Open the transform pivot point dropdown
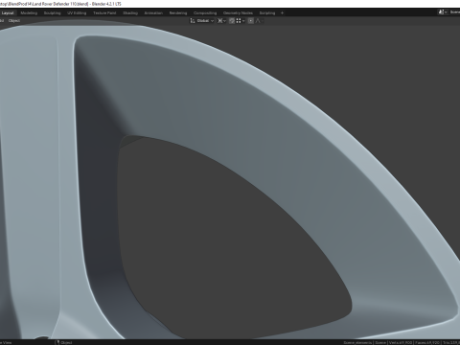Viewport: 460px width, 345px height. pos(221,21)
